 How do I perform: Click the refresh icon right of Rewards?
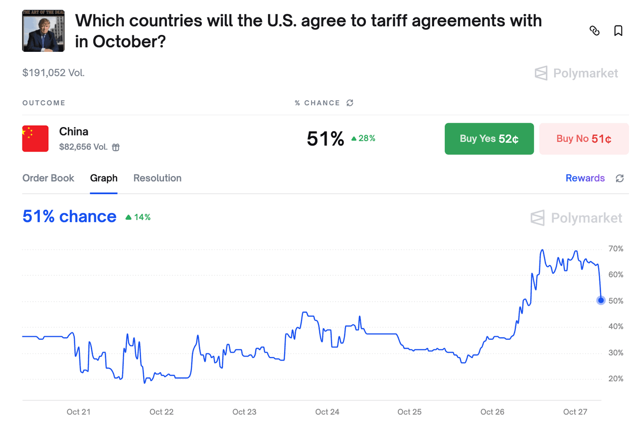tap(620, 179)
